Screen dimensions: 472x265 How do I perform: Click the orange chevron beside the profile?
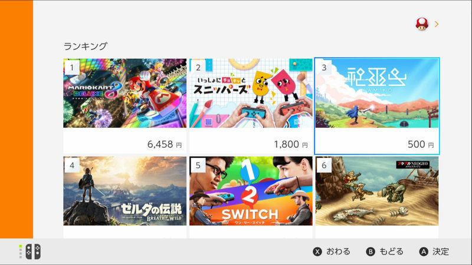[x=437, y=24]
